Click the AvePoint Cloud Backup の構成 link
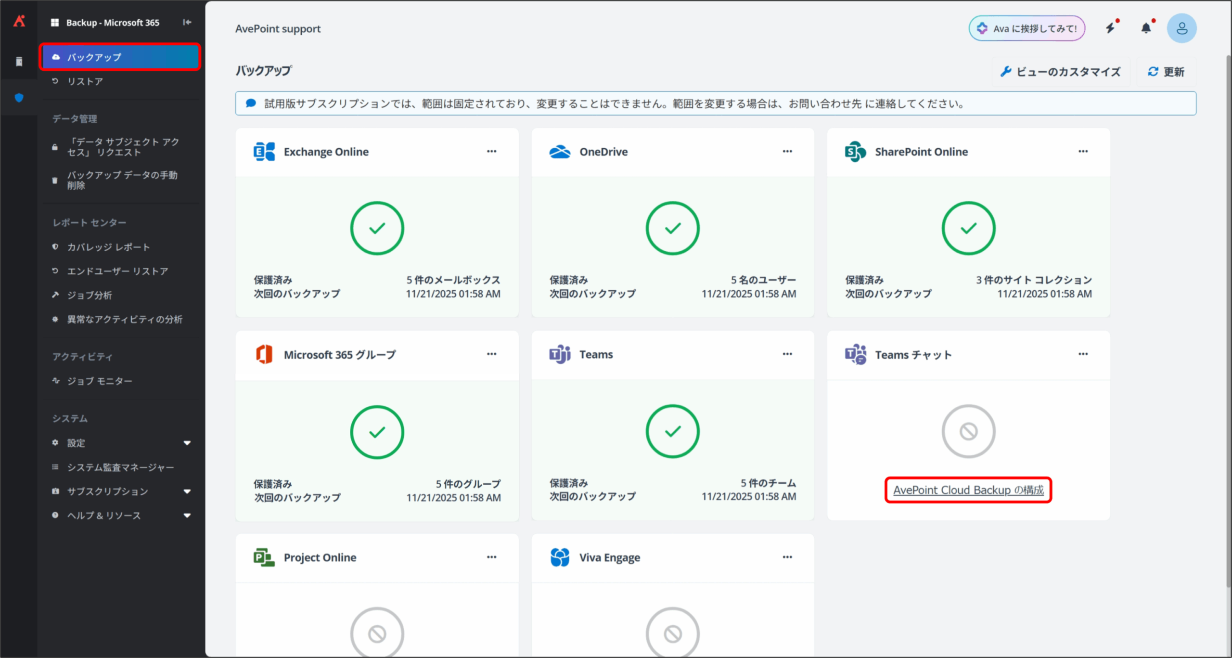 coord(968,490)
